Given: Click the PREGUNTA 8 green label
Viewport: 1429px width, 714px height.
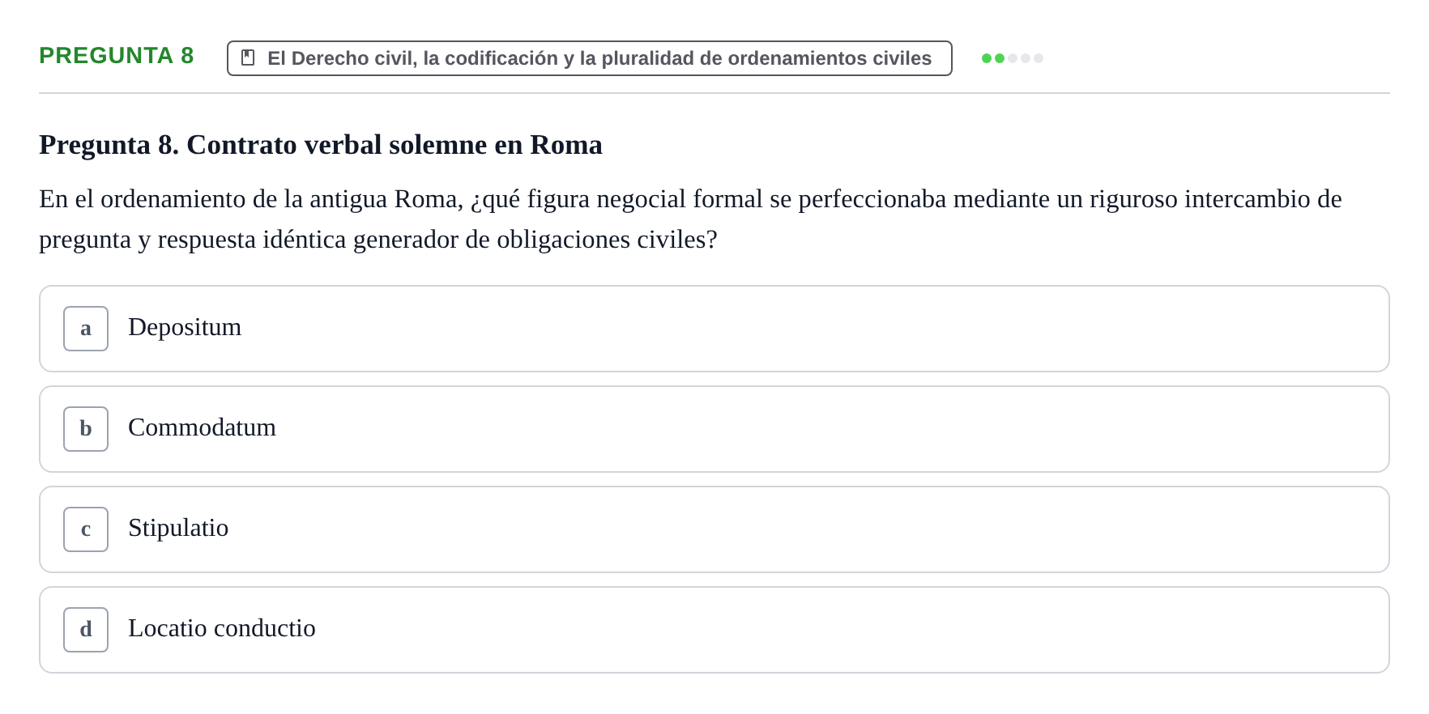Looking at the screenshot, I should click(117, 55).
